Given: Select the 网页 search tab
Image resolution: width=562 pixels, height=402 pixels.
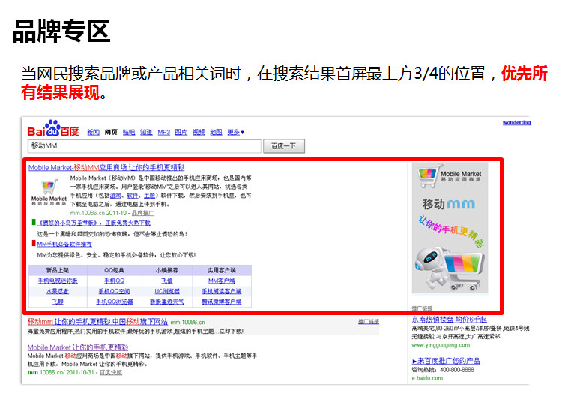Looking at the screenshot, I should click(x=111, y=132).
